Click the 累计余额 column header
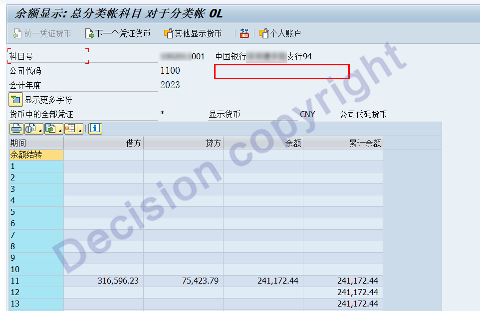 pyautogui.click(x=343, y=143)
